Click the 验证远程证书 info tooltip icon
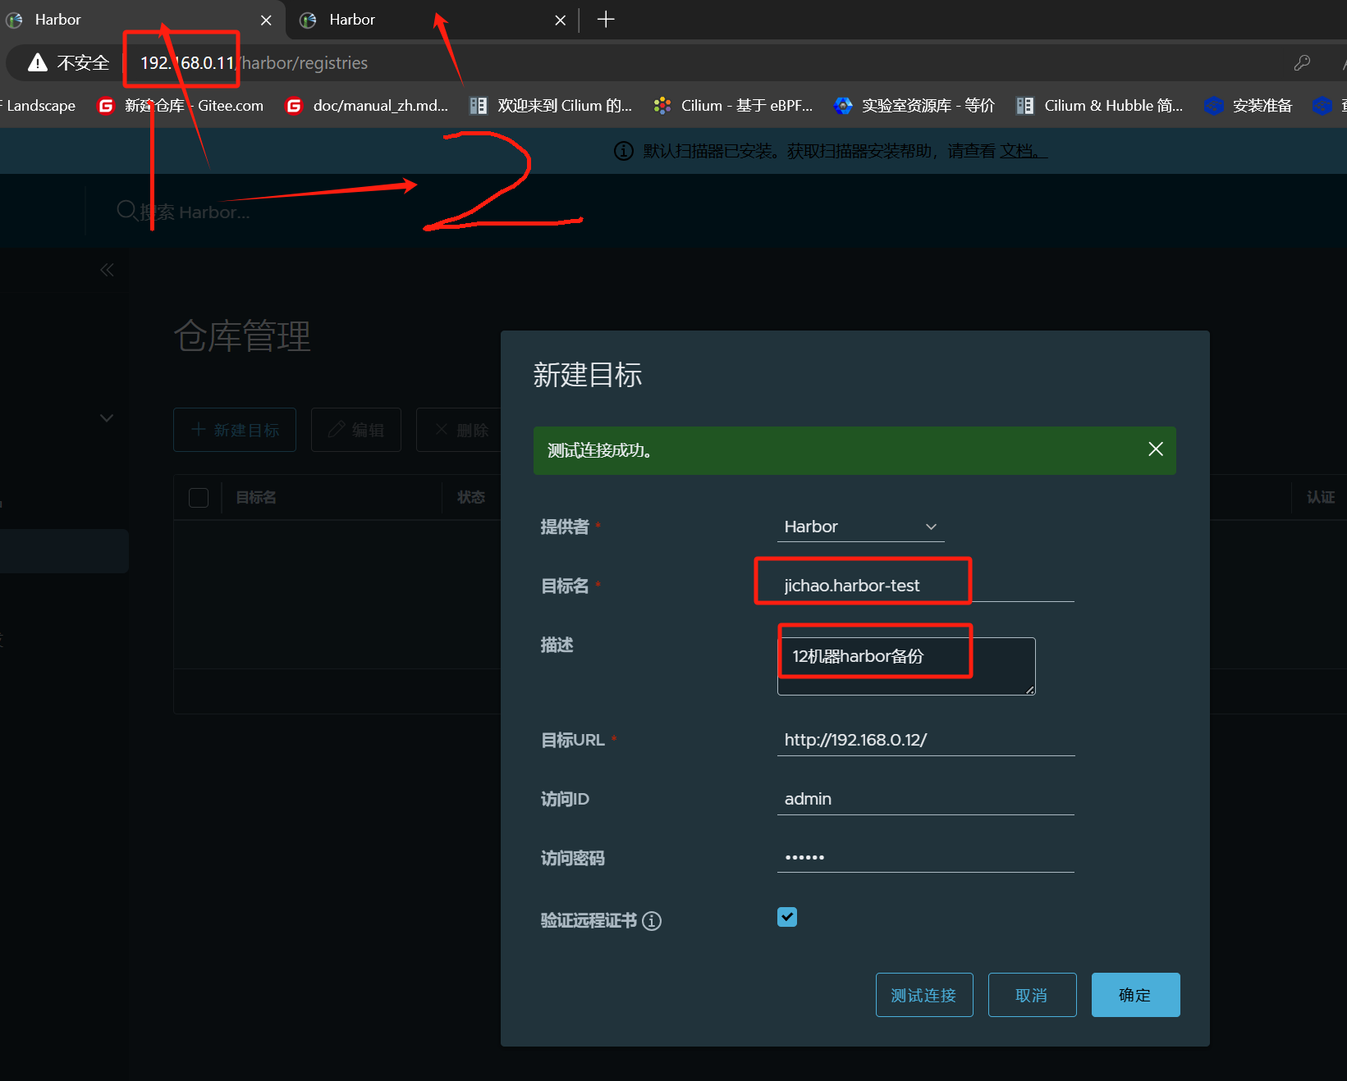This screenshot has width=1347, height=1081. tap(652, 921)
